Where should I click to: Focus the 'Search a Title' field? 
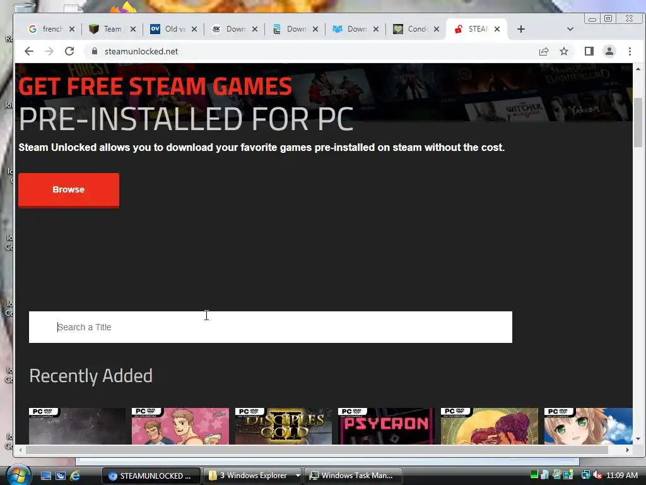pyautogui.click(x=270, y=327)
